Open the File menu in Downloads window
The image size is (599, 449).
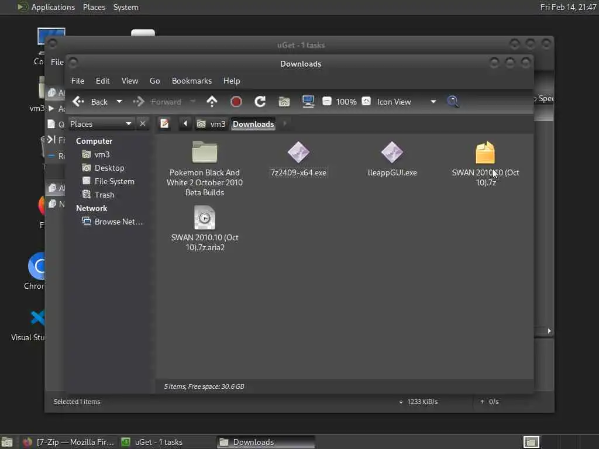coord(78,81)
